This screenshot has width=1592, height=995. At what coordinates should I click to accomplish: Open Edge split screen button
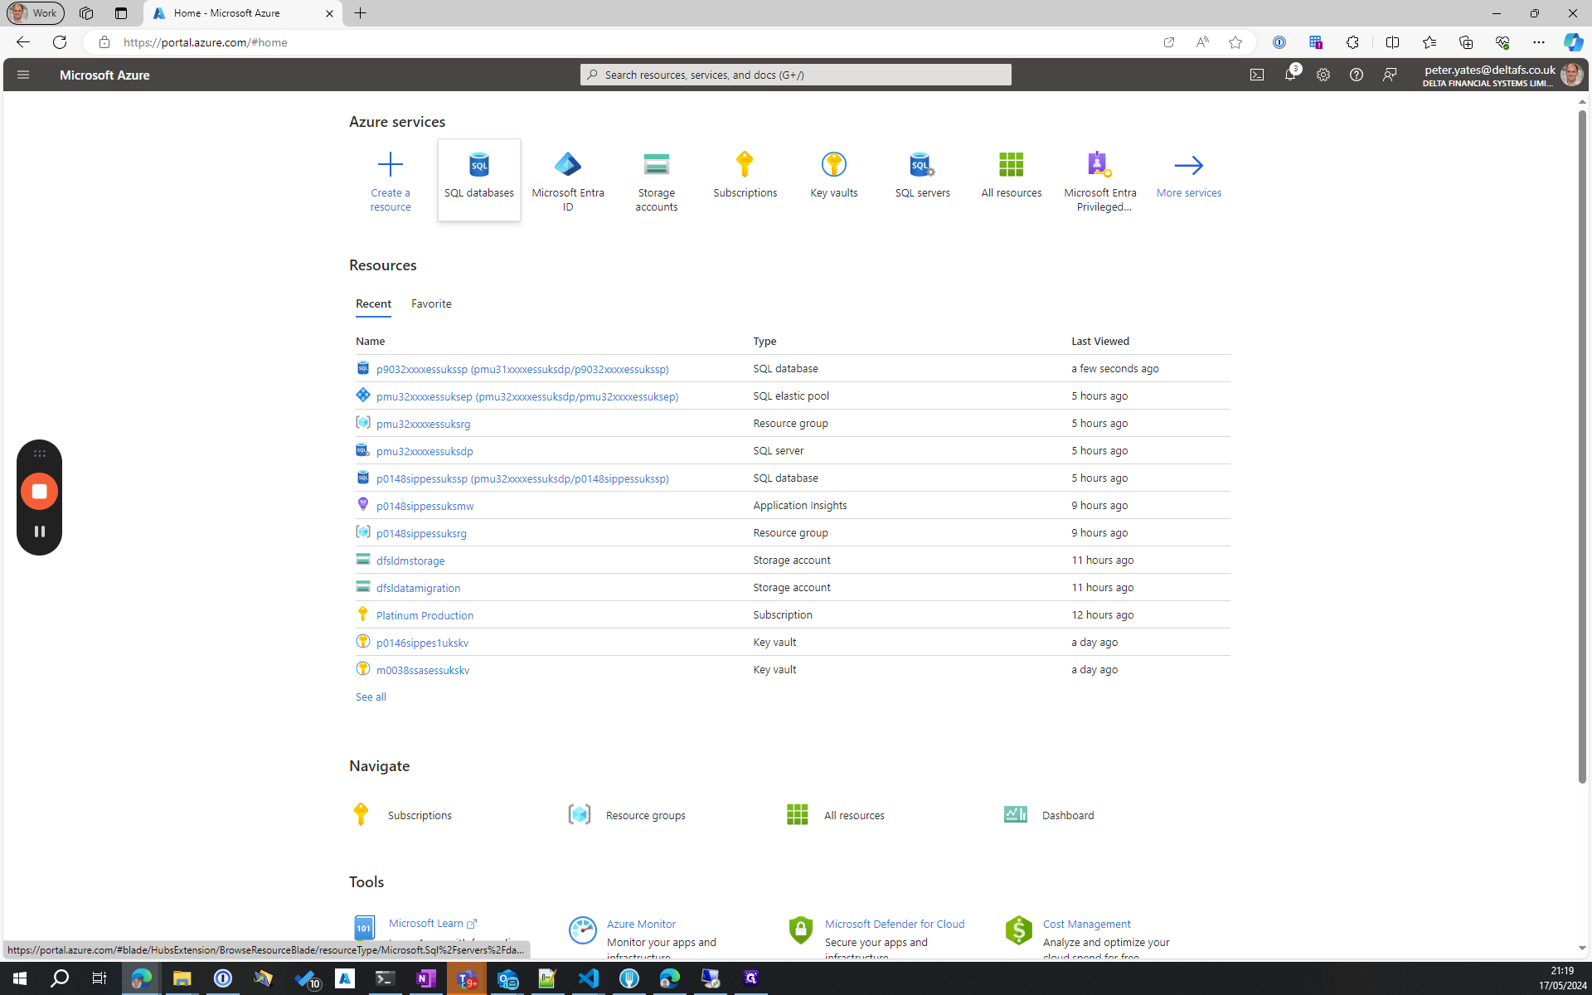click(1392, 42)
